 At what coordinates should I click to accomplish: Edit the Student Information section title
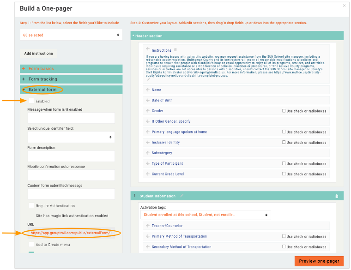182,196
